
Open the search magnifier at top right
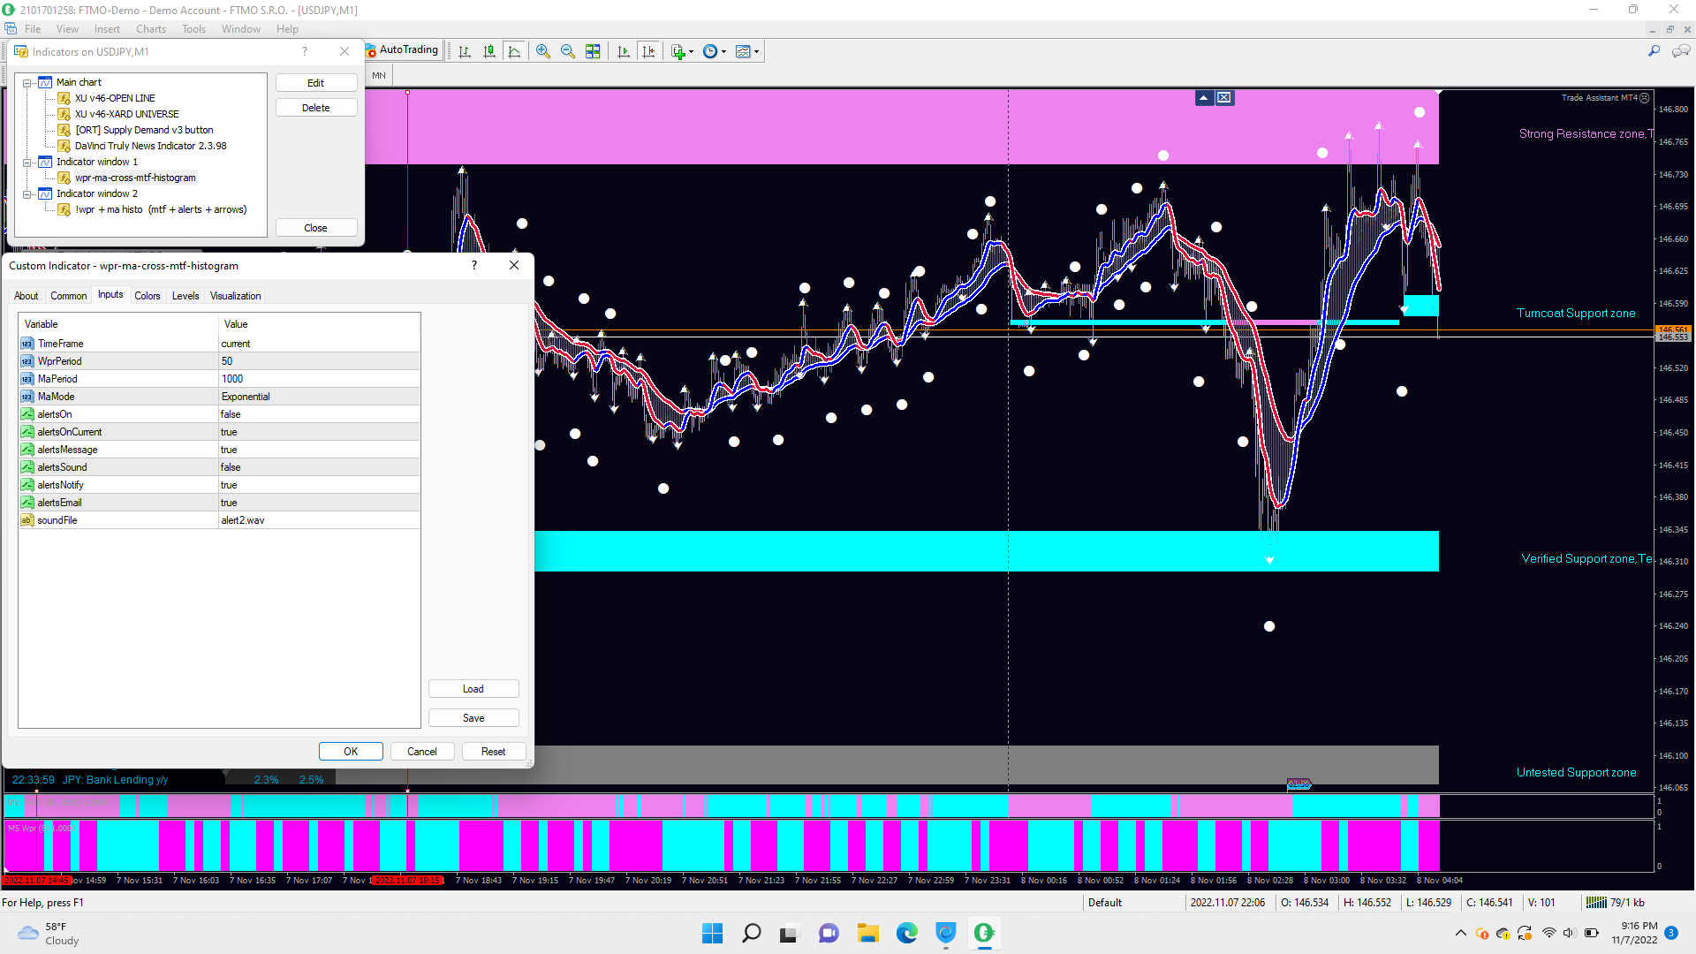pos(1654,51)
